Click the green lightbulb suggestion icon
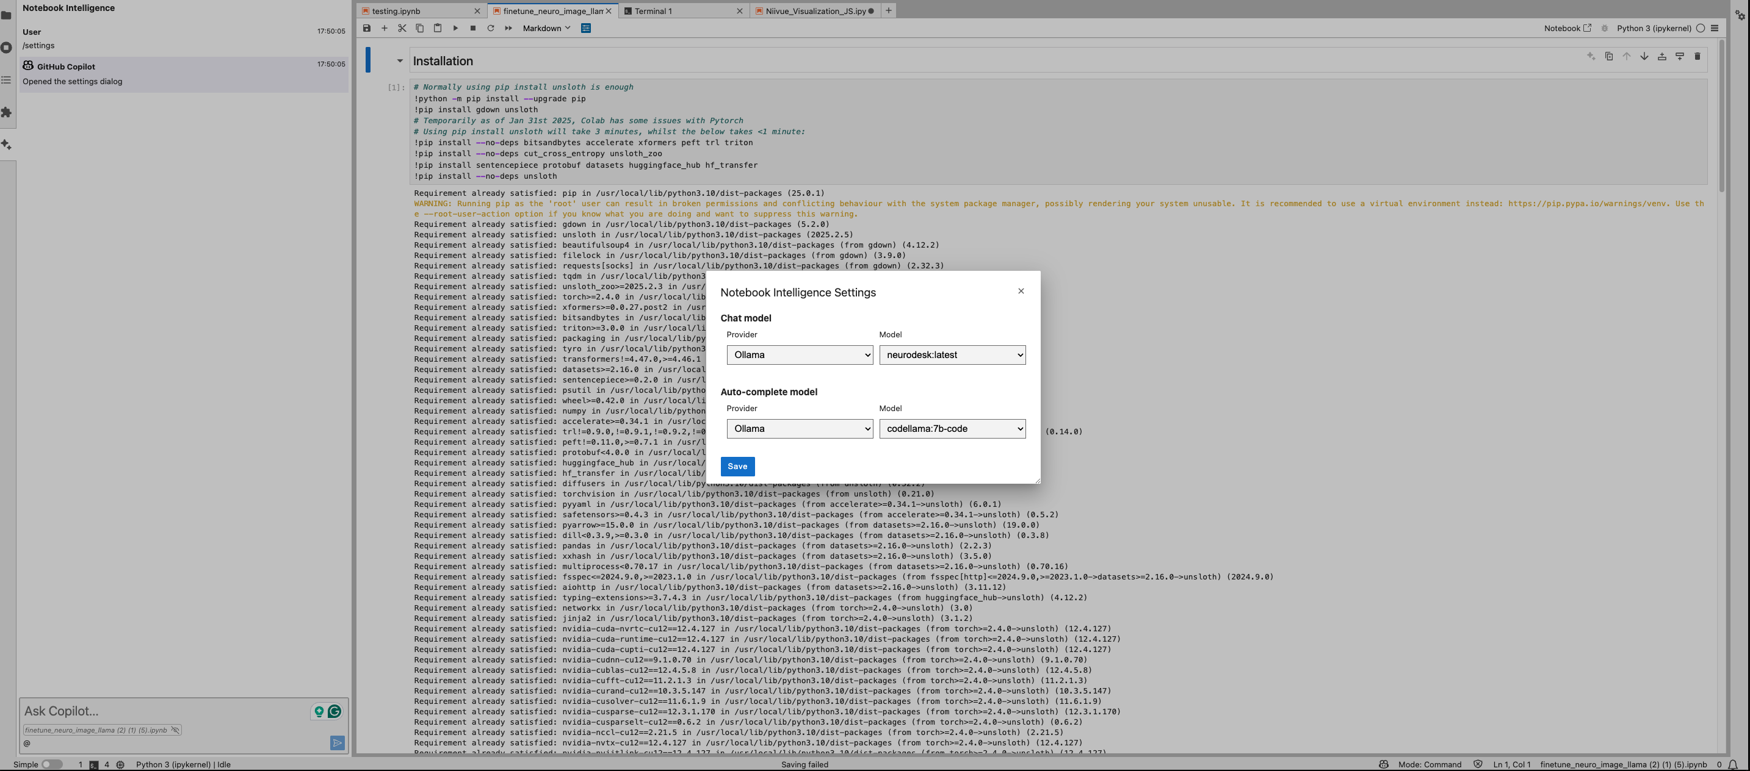1750x771 pixels. [319, 711]
